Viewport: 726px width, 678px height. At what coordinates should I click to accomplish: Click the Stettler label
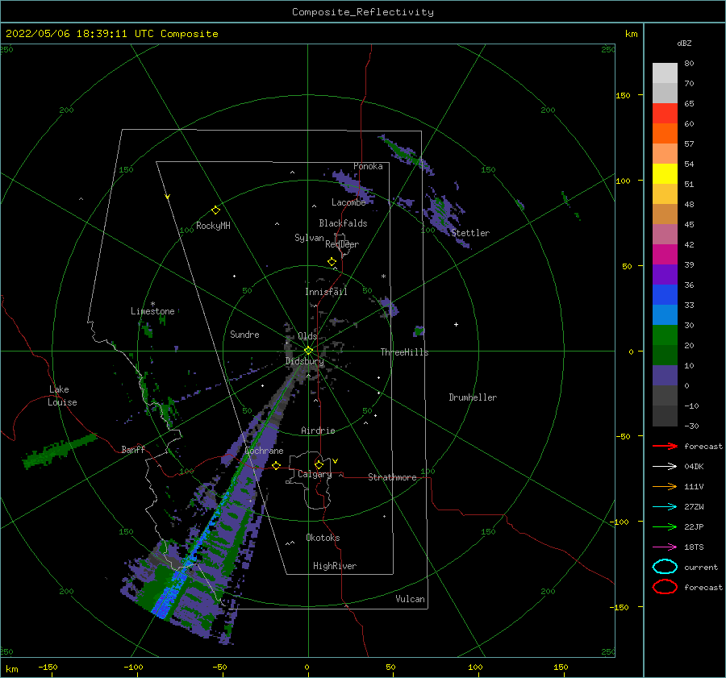[x=470, y=233]
